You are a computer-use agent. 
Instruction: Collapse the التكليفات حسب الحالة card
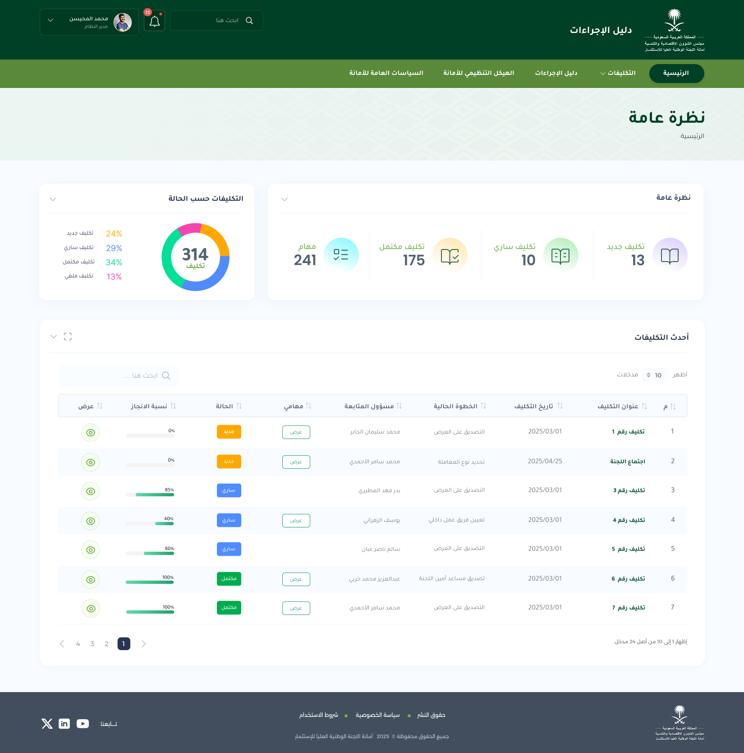pos(53,199)
